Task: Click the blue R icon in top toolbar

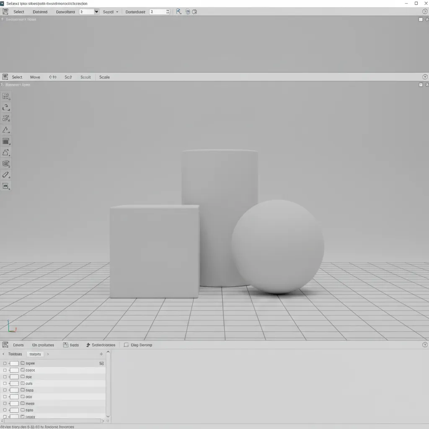Action: pos(178,11)
